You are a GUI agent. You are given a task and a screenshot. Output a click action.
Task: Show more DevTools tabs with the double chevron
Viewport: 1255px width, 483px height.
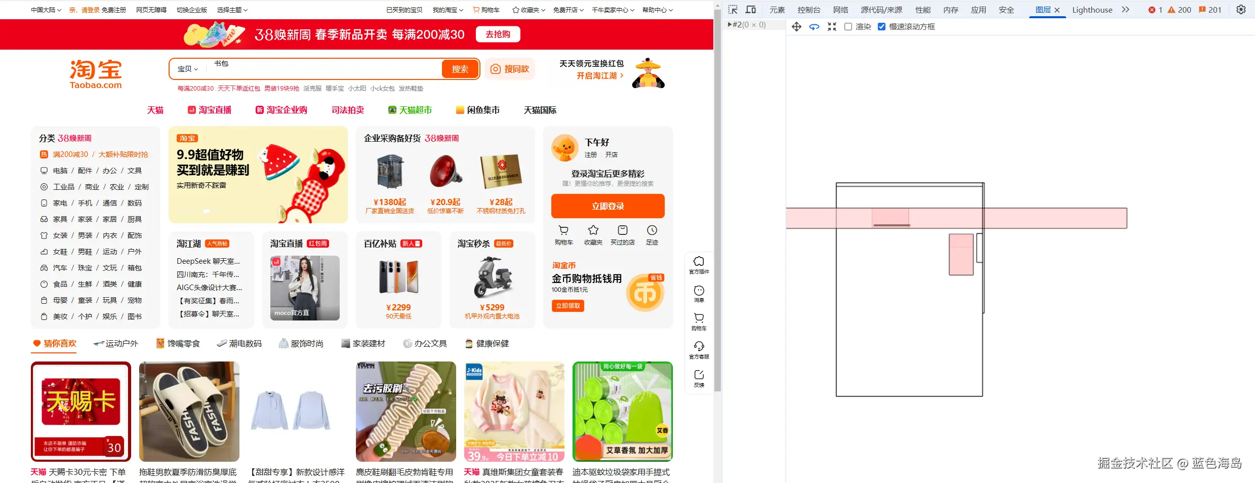coord(1125,10)
